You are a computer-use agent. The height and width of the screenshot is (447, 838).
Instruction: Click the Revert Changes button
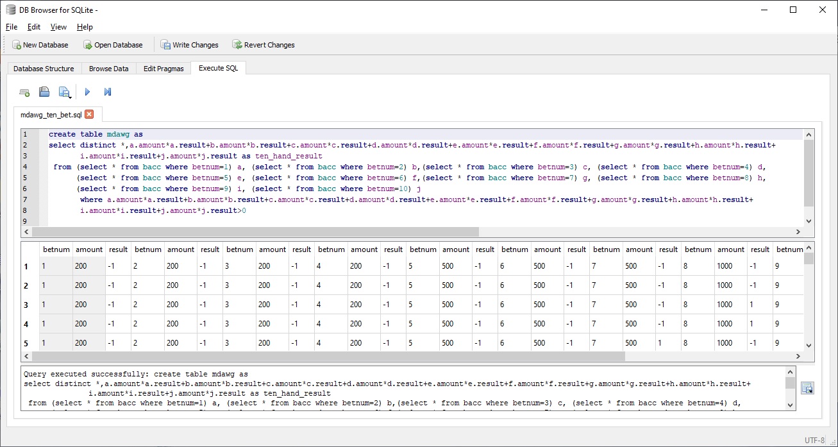264,45
